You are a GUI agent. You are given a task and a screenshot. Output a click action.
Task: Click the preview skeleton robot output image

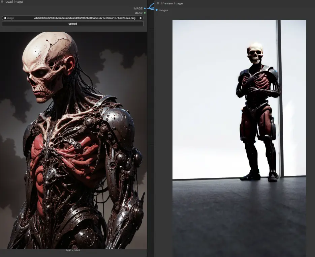click(239, 138)
